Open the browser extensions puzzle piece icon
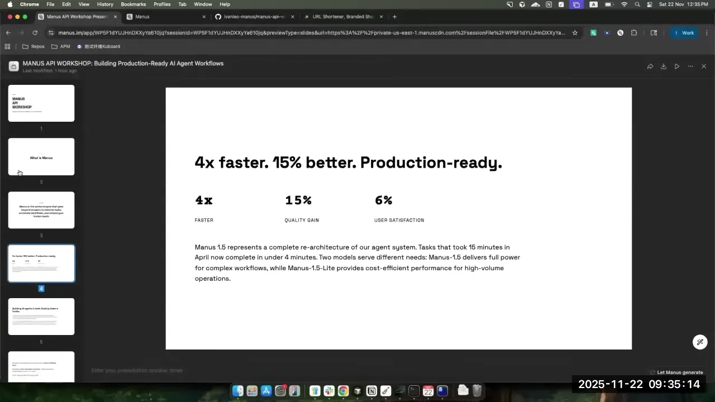This screenshot has width=715, height=402. (634, 32)
